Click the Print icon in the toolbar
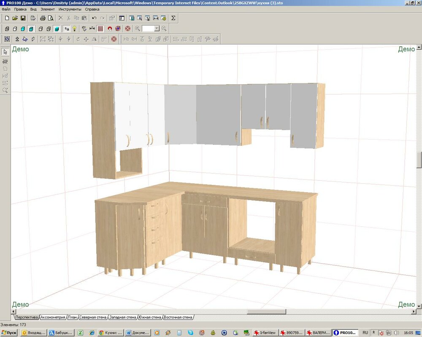The image size is (422, 337). coord(43,18)
